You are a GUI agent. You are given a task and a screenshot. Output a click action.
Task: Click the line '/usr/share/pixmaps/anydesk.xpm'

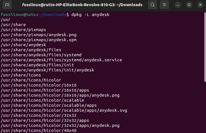pyautogui.click(x=39, y=40)
